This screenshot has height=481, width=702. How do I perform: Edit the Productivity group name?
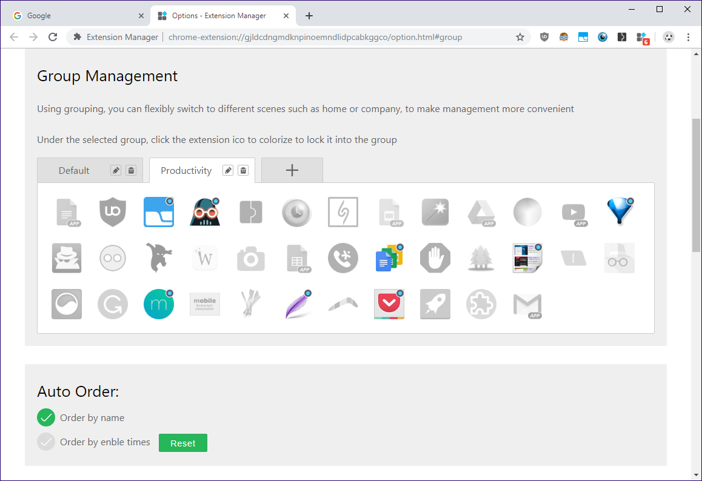[x=228, y=170]
